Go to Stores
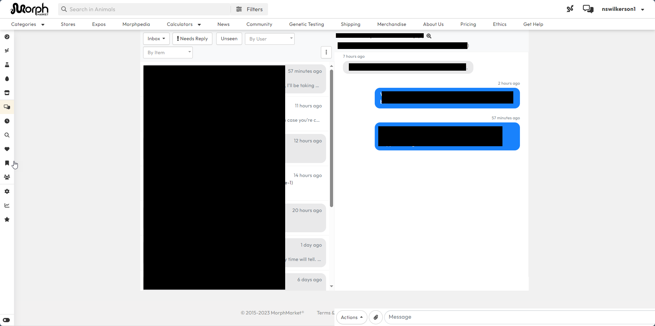655x326 pixels. click(68, 24)
